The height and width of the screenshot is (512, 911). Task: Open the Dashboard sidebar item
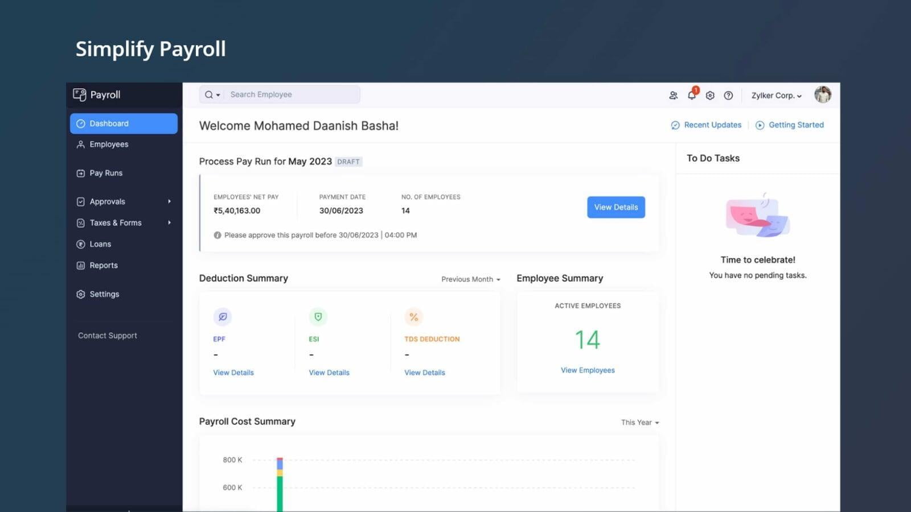click(124, 123)
